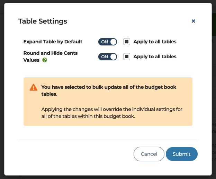
Task: Click the Round and Hide Cents Values label
Action: click(x=51, y=57)
